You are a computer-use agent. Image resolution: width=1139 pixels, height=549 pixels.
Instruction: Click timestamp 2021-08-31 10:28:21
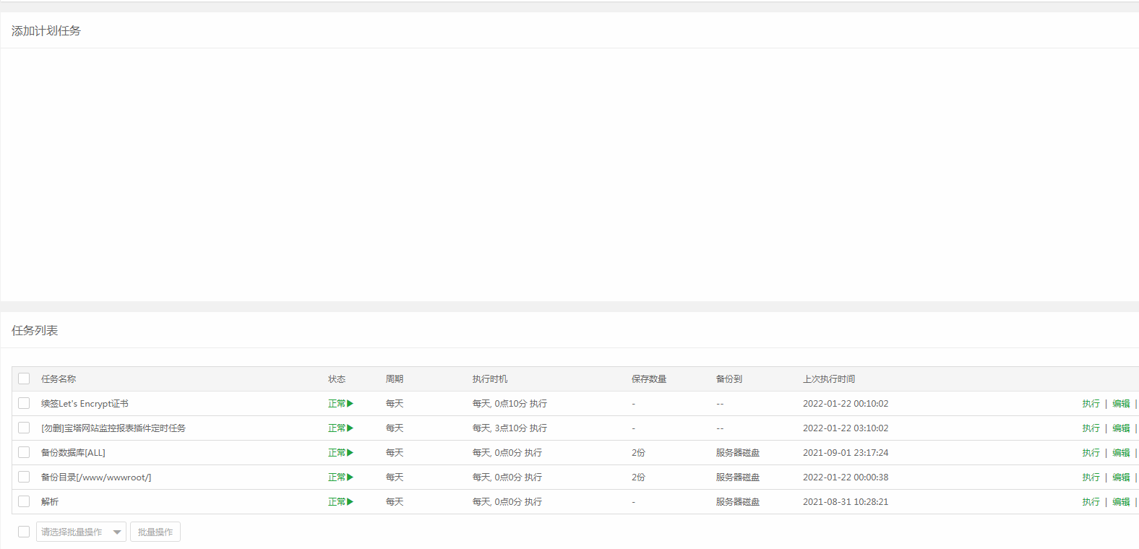(846, 502)
